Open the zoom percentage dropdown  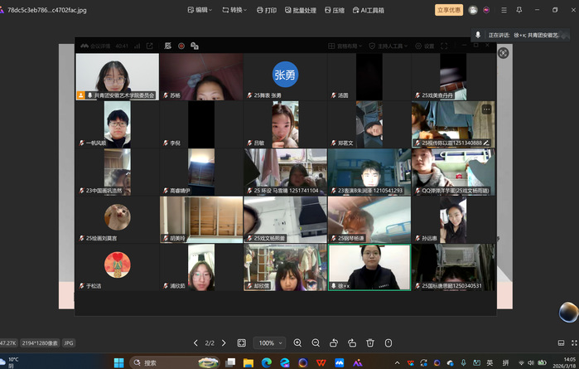coord(269,342)
